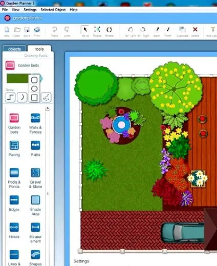Viewport: 217px width, 266px height.
Task: Click the Undo toolbar icon
Action: (67, 30)
